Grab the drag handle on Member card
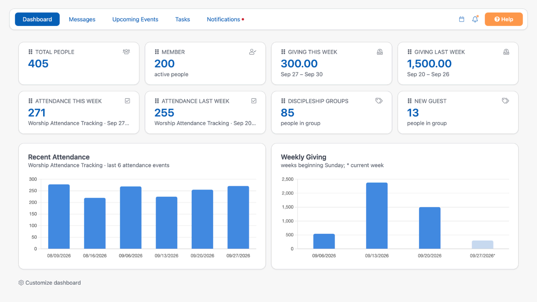This screenshot has height=302, width=537. [x=156, y=52]
